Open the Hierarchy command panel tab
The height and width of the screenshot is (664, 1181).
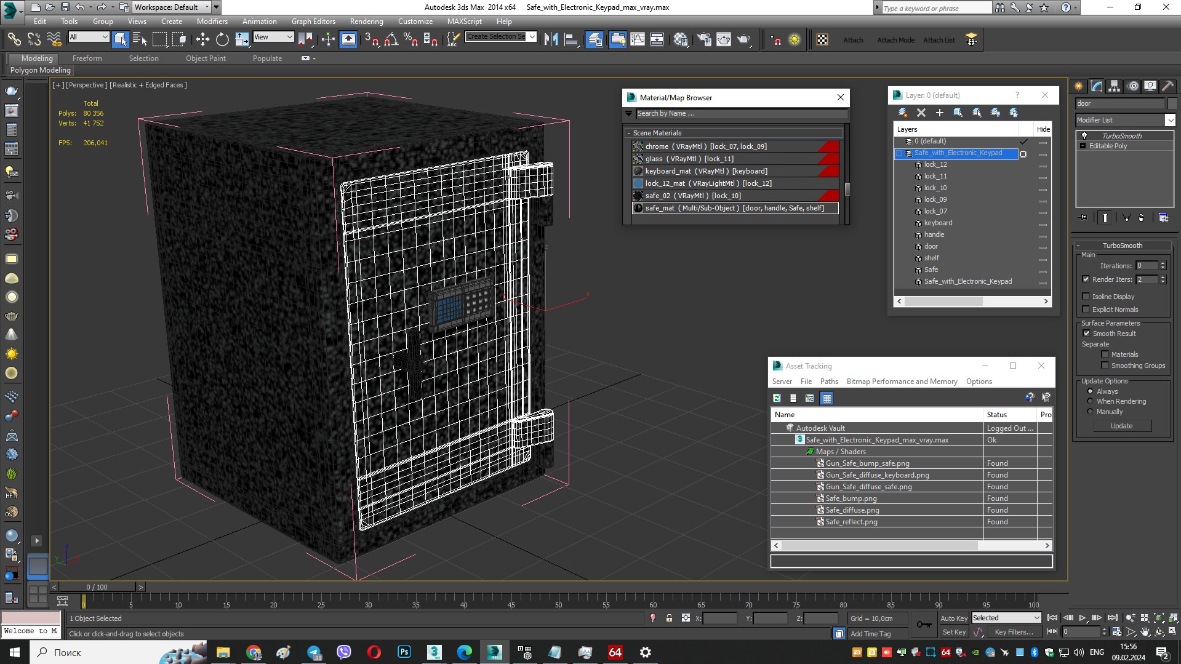point(1114,86)
